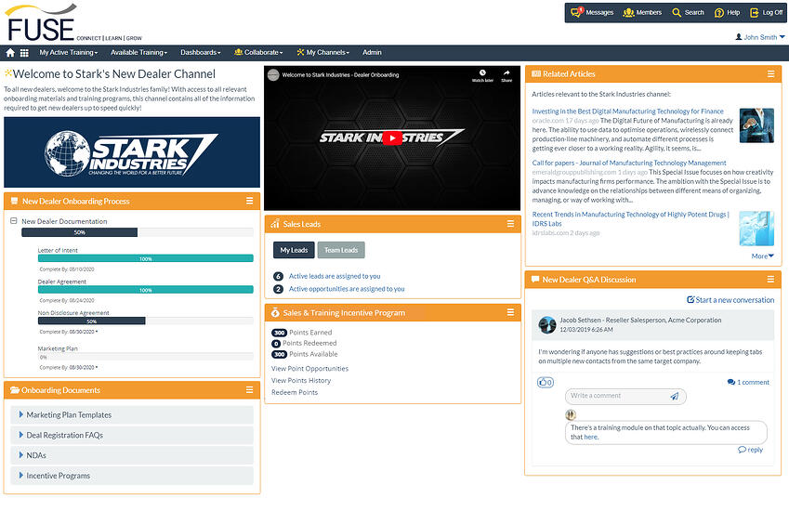Screen dimensions: 789x511
Task: Open the Members directory
Action: point(642,13)
